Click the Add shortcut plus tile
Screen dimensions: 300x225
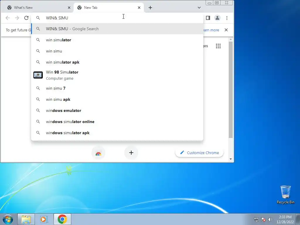[x=131, y=152]
